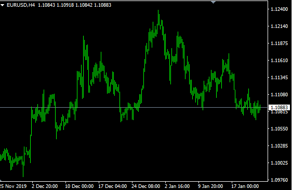
Task: Click the 1.12140 price scale label
Action: pos(279,26)
